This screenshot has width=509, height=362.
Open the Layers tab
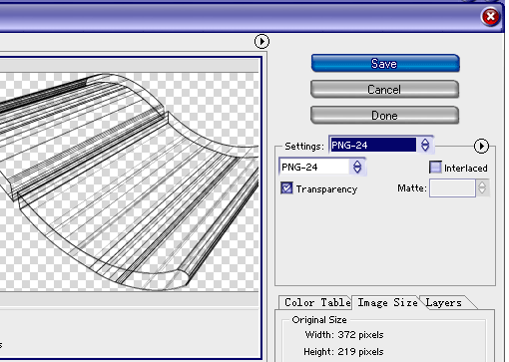444,302
